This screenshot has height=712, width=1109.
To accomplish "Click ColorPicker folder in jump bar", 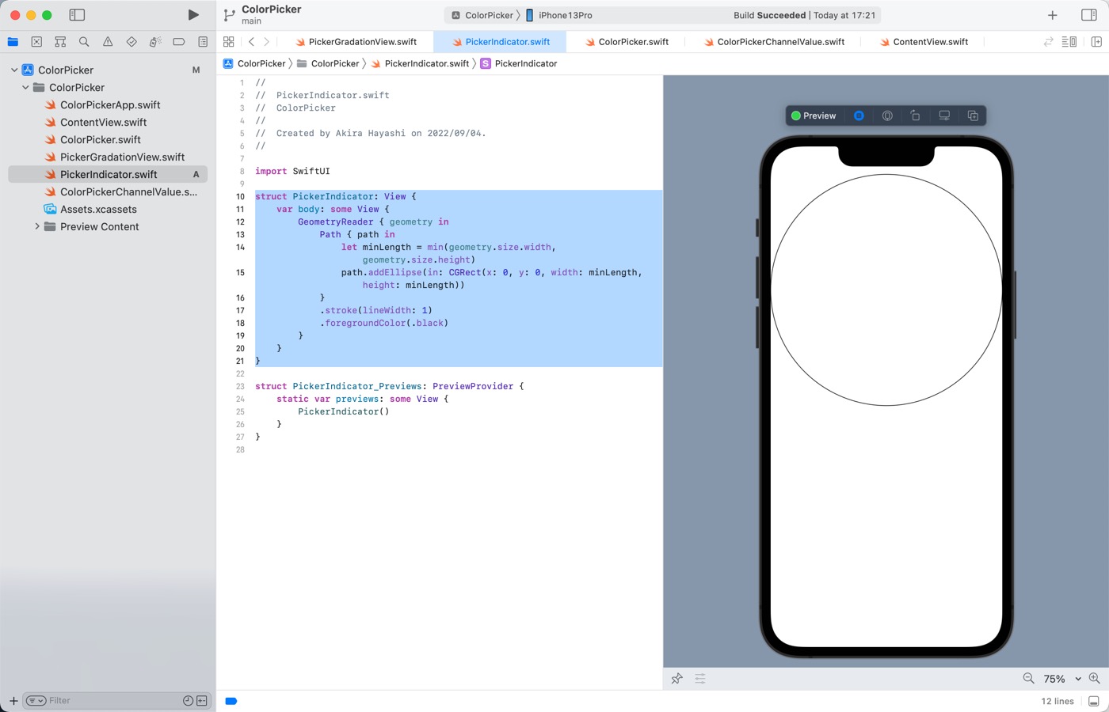I will [x=328, y=63].
